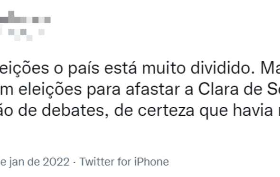Screen dimensions: 280x177
Task: Click the word 'país' in the tweet
Action: (x=84, y=69)
